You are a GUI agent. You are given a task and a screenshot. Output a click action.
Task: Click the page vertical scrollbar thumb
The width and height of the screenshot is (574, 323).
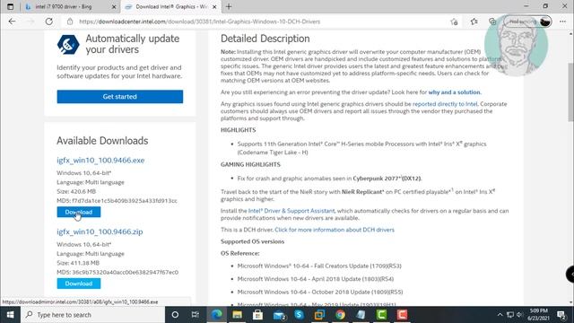tap(570, 92)
